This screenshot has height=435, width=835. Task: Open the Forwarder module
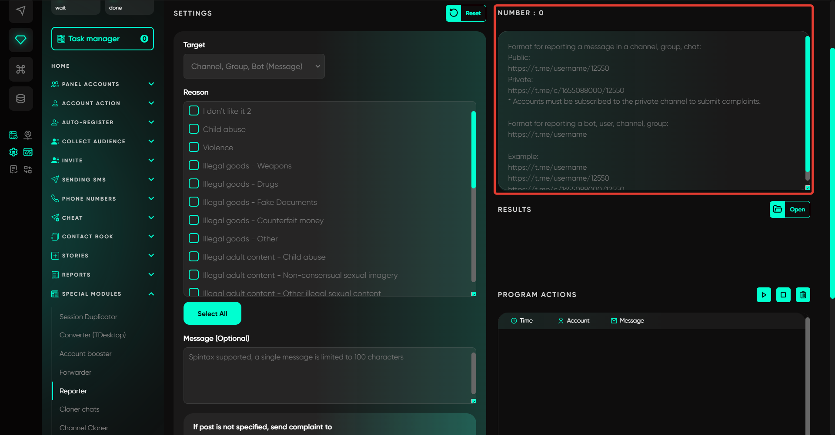[75, 372]
